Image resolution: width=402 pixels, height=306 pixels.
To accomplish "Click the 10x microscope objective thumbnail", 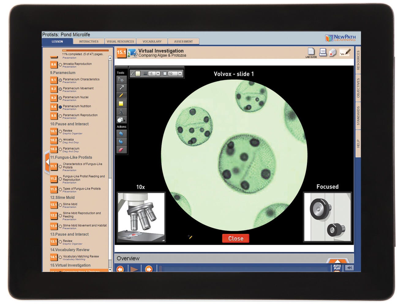I will [x=141, y=217].
